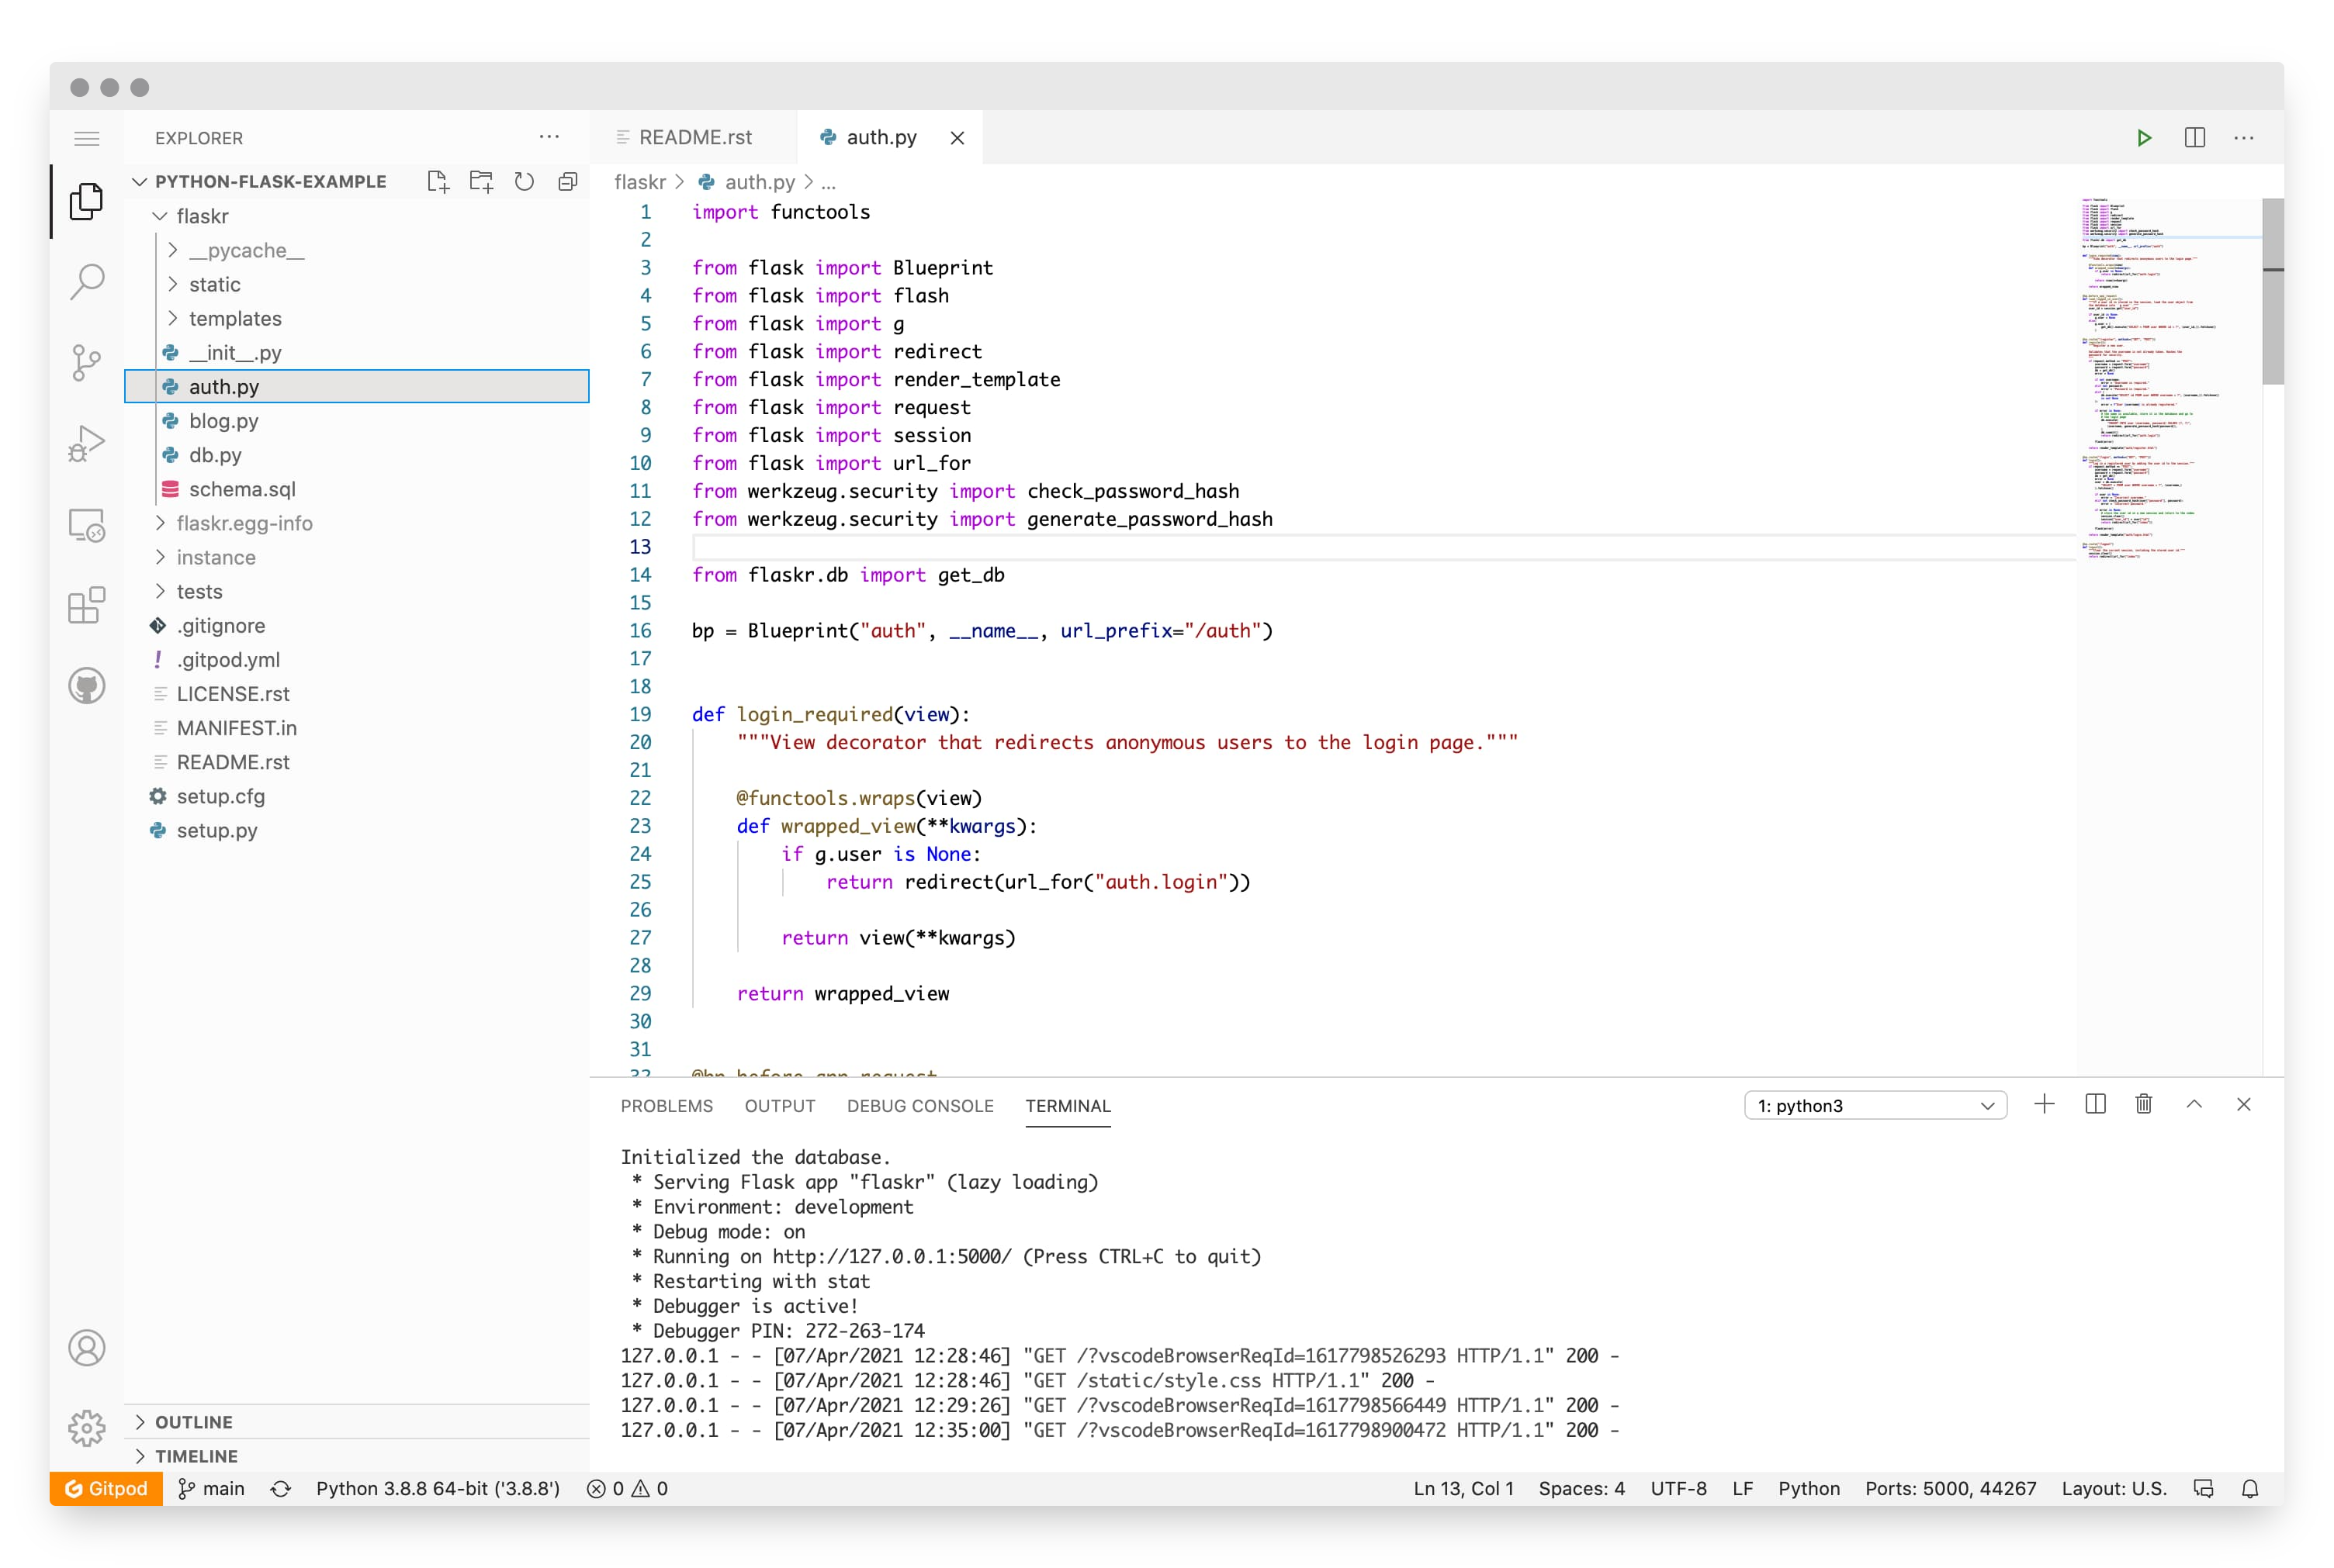Open the Search view
2334x1568 pixels.
point(87,282)
